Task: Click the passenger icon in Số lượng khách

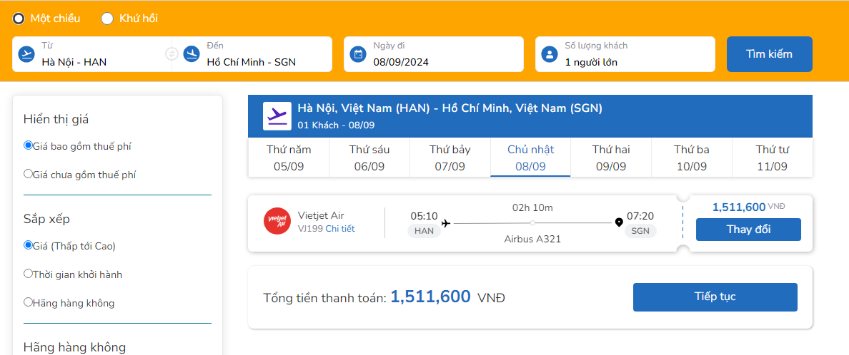Action: pyautogui.click(x=550, y=54)
